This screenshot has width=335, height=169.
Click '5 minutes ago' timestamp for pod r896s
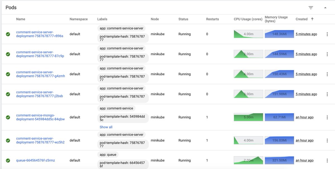tap(306, 34)
